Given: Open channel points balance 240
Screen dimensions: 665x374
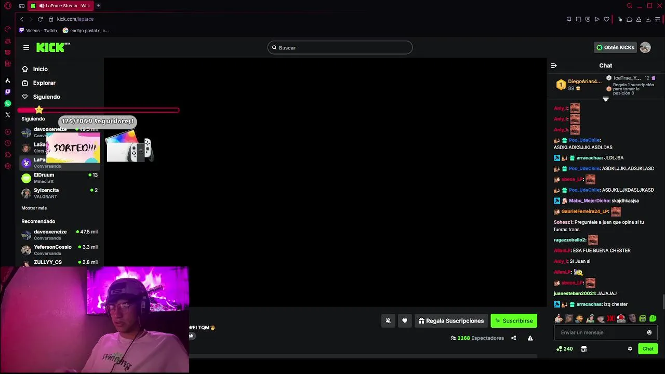Looking at the screenshot, I should [x=565, y=349].
